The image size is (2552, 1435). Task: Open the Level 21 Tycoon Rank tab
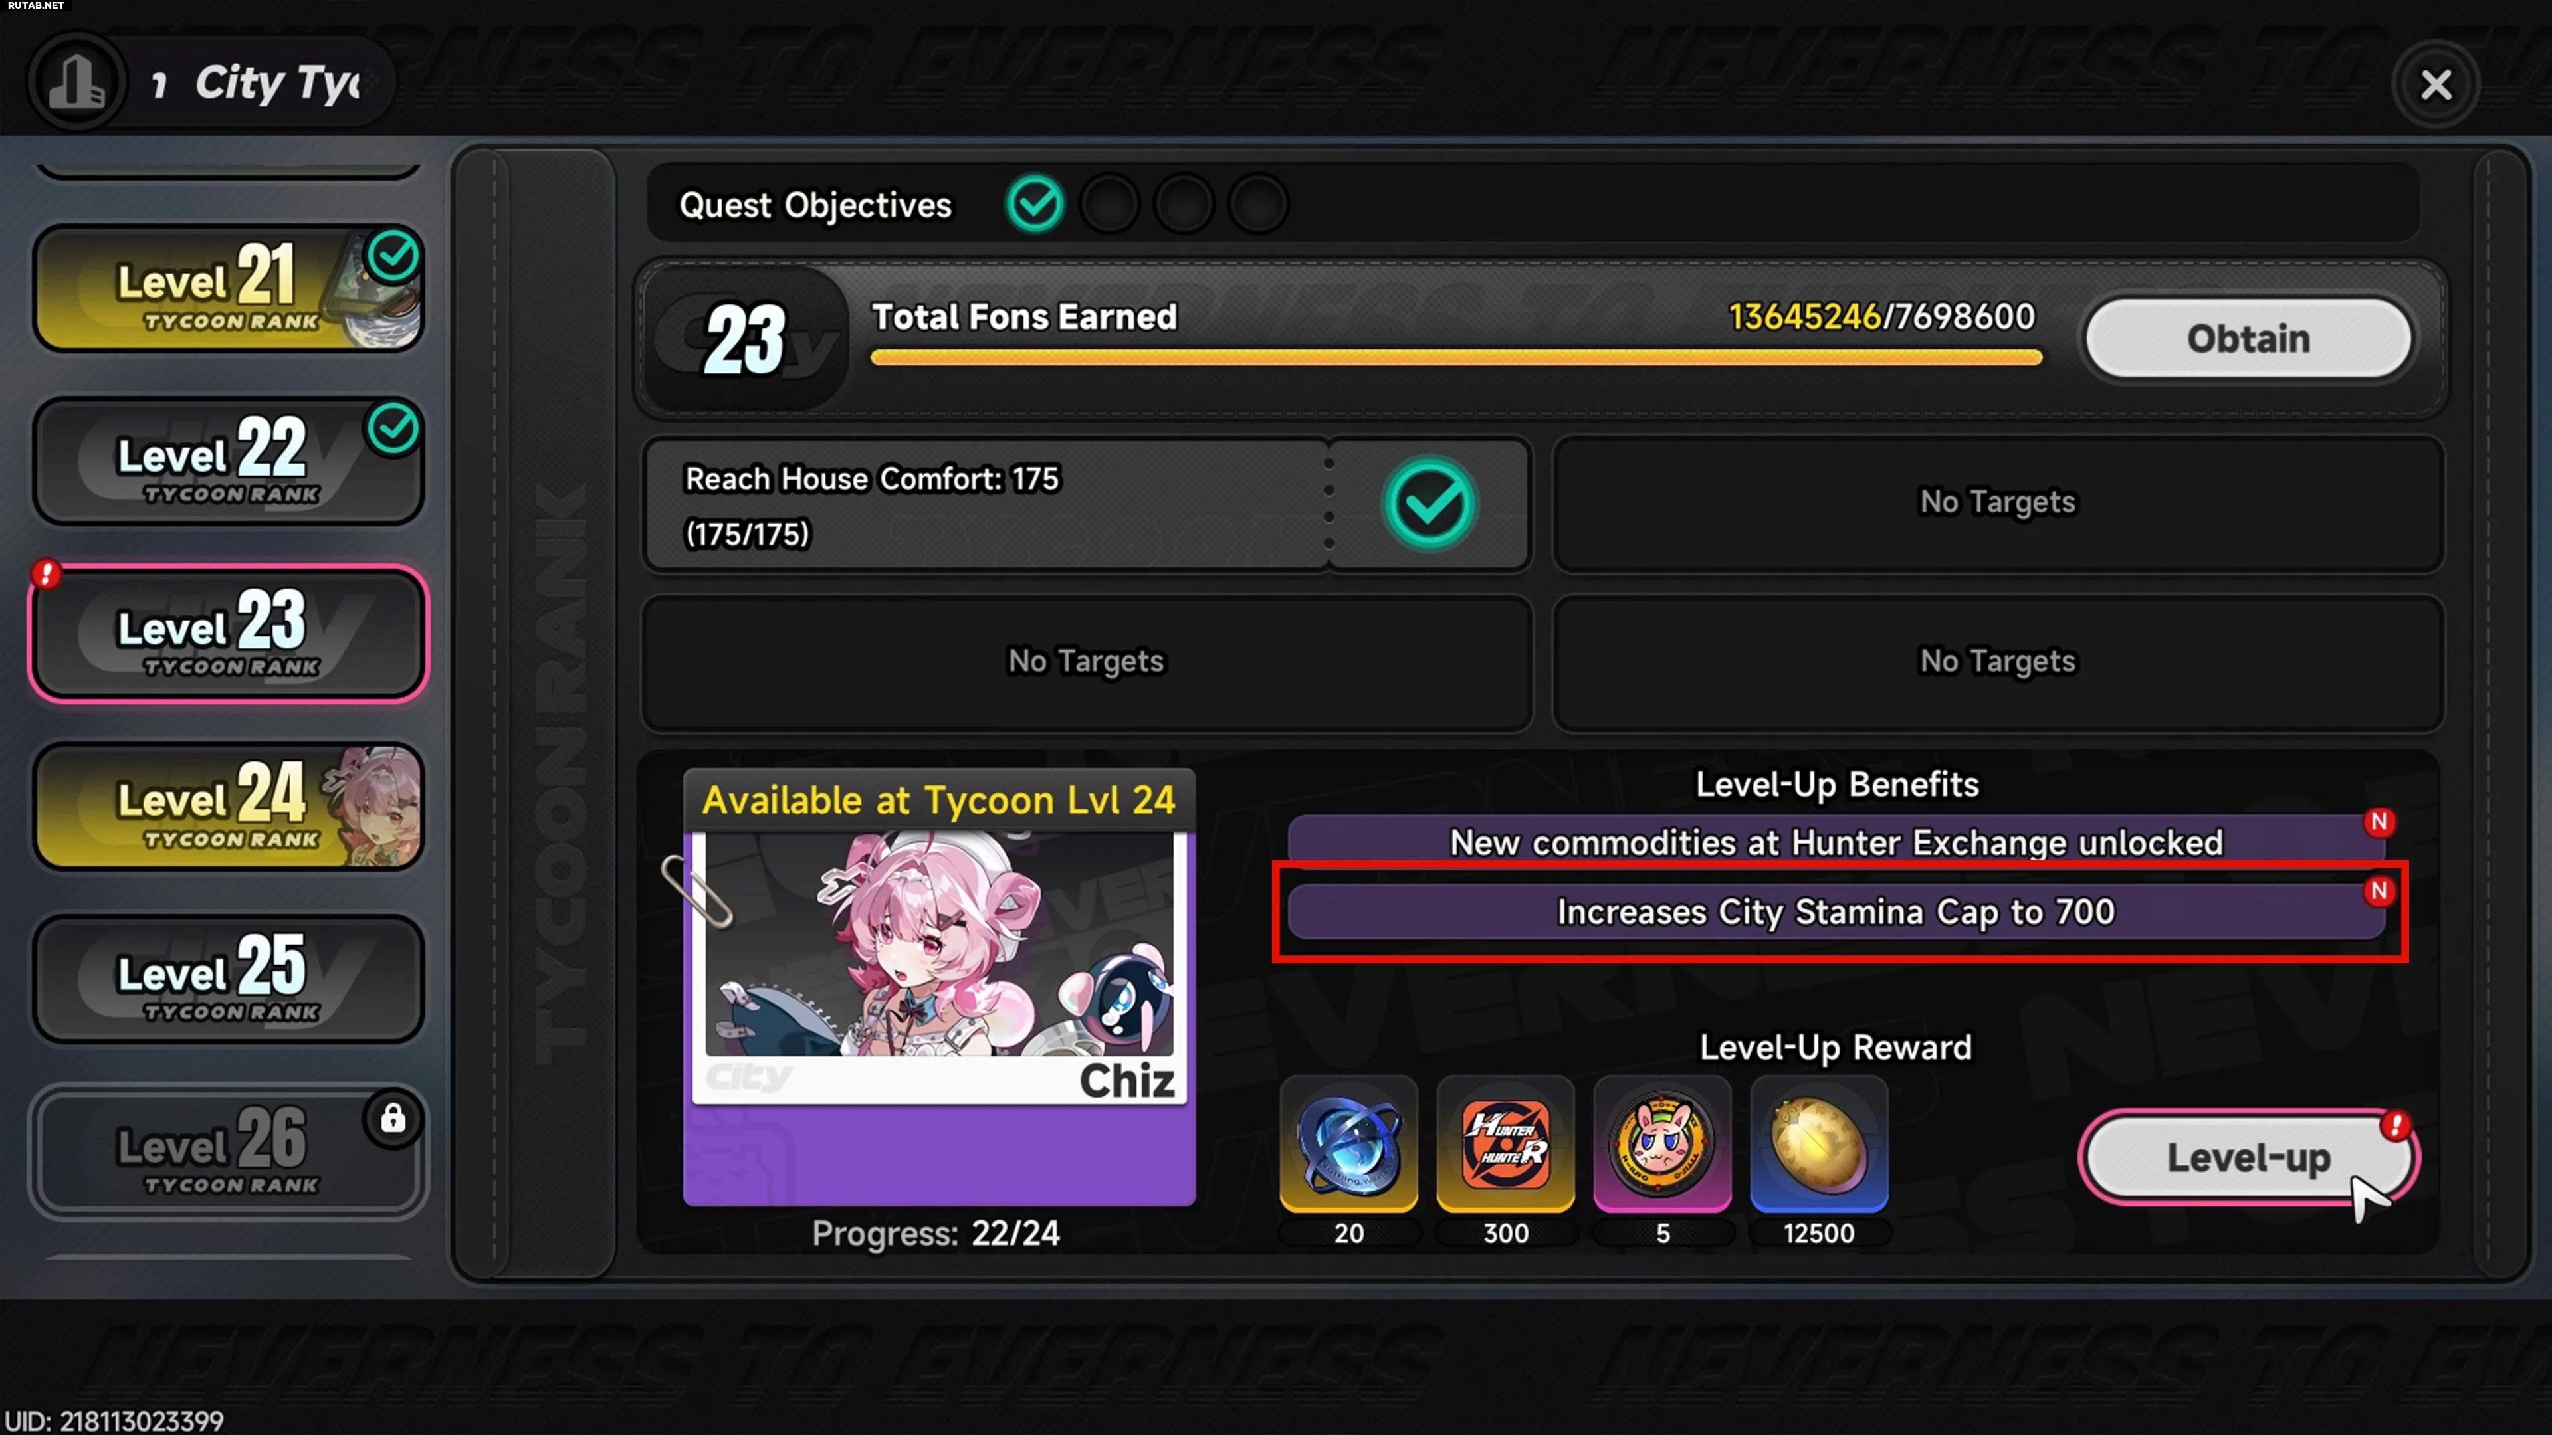[229, 287]
